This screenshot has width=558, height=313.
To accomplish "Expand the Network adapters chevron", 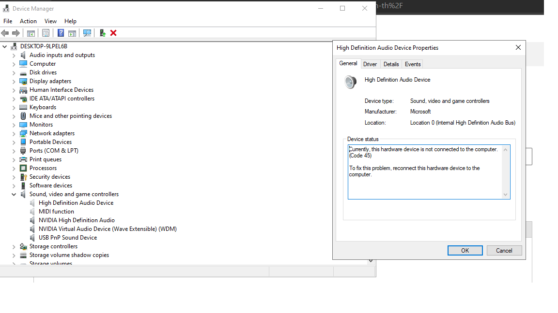I will click(x=14, y=133).
